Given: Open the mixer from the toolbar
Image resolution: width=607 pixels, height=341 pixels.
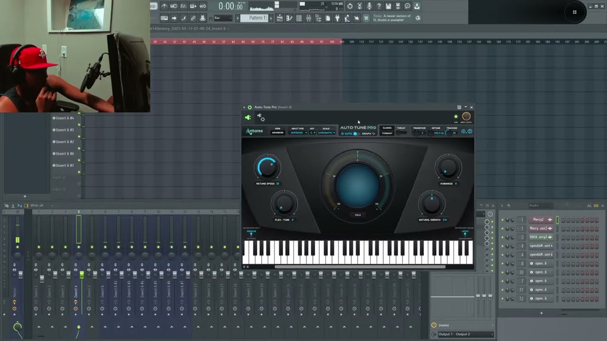Looking at the screenshot, I should (308, 18).
